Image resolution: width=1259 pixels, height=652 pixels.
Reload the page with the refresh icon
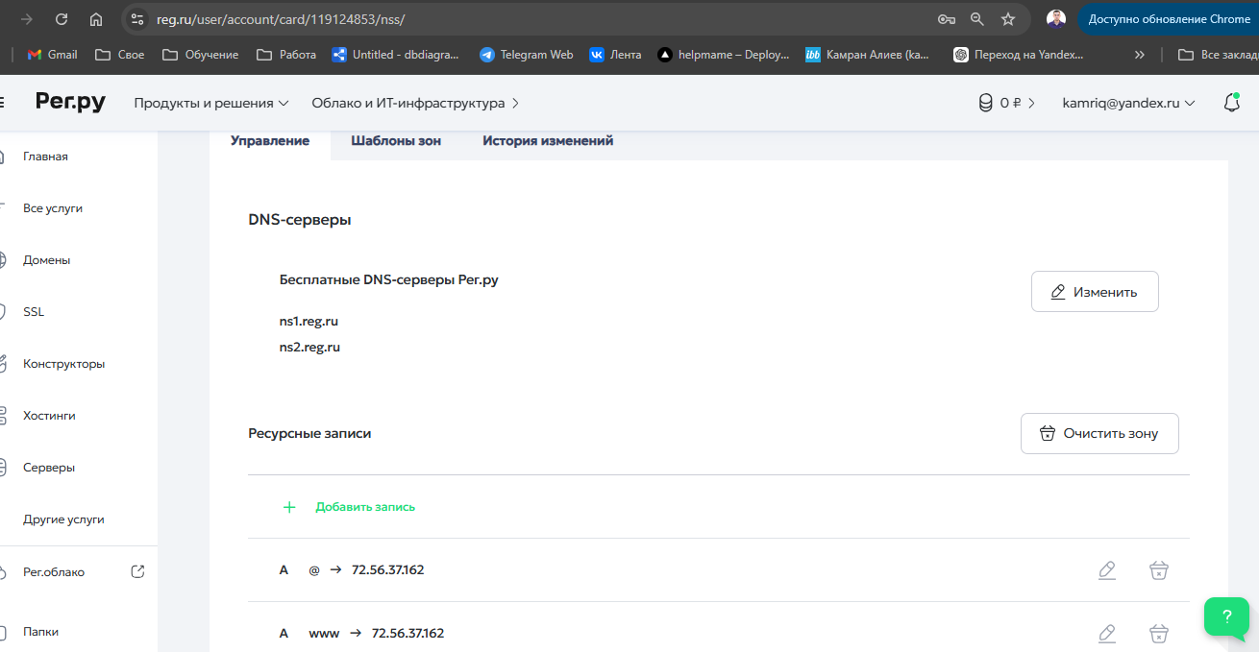pyautogui.click(x=62, y=19)
